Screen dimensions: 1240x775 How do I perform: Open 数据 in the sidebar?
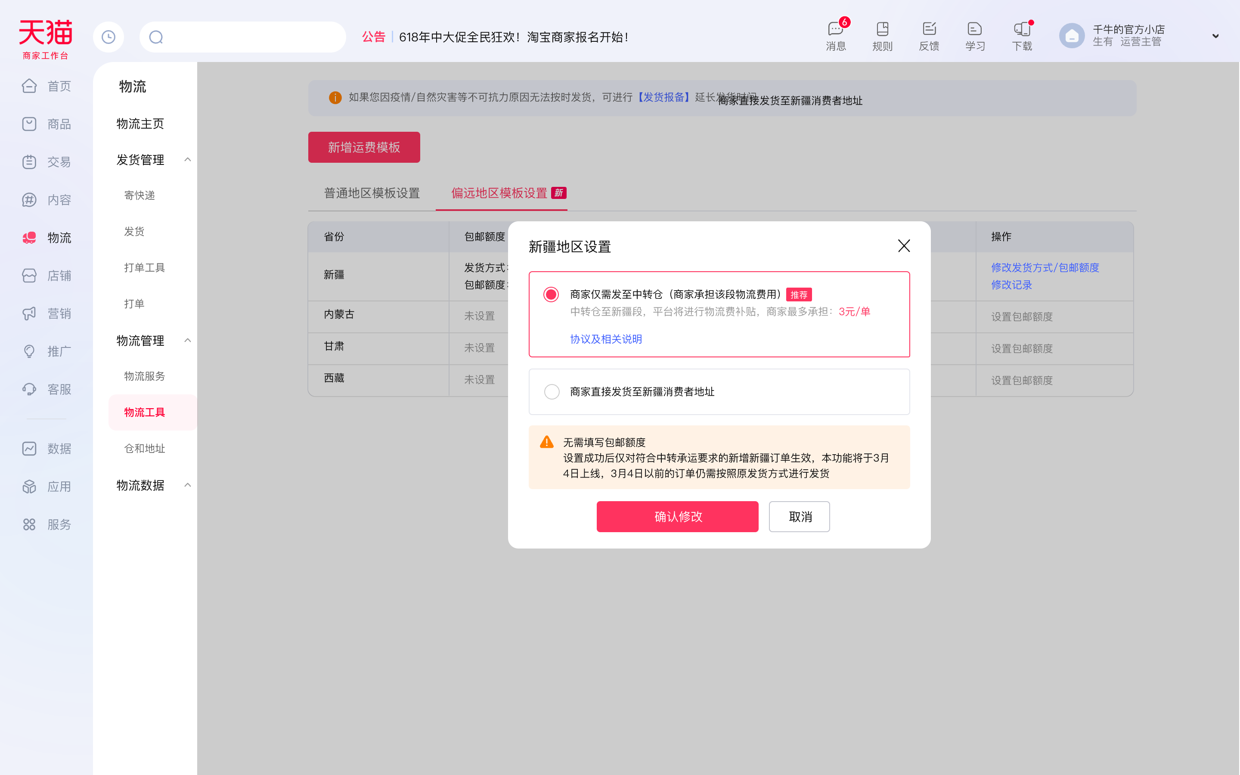(x=46, y=449)
